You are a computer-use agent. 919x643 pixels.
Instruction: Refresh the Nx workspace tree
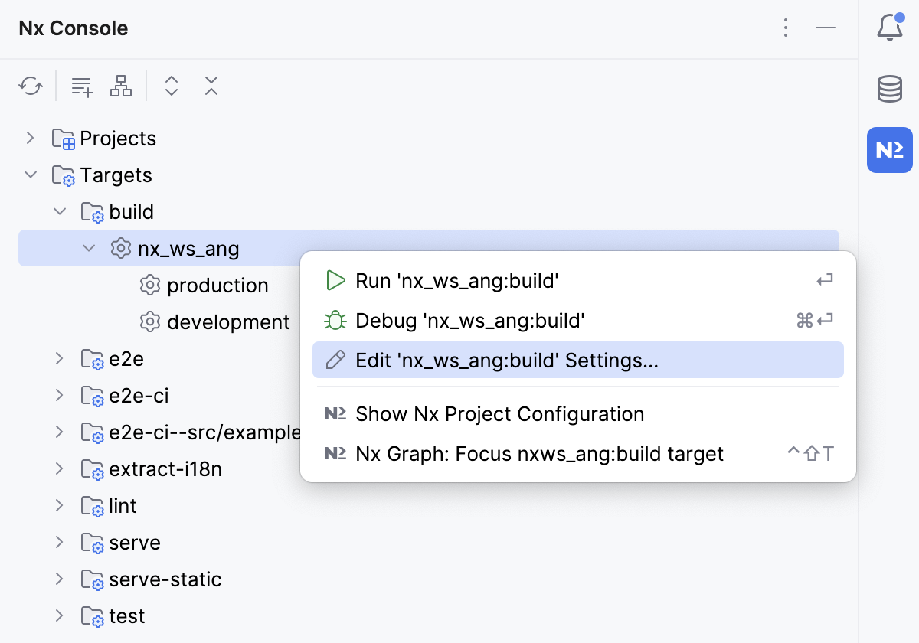point(31,86)
